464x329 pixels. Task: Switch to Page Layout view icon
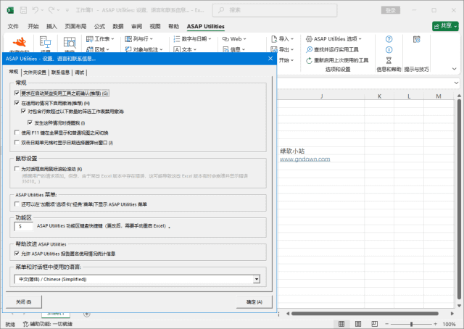point(357,324)
